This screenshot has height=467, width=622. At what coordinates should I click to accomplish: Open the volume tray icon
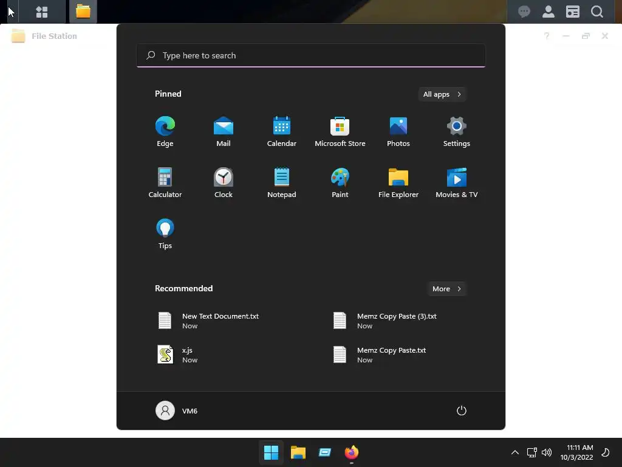[x=547, y=452]
